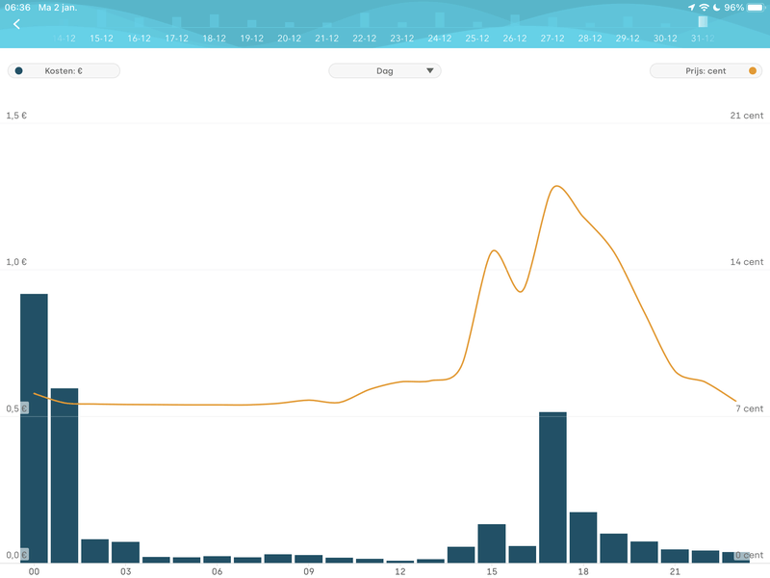
Task: Tap the highlighted bar above 31-12
Action: click(703, 21)
